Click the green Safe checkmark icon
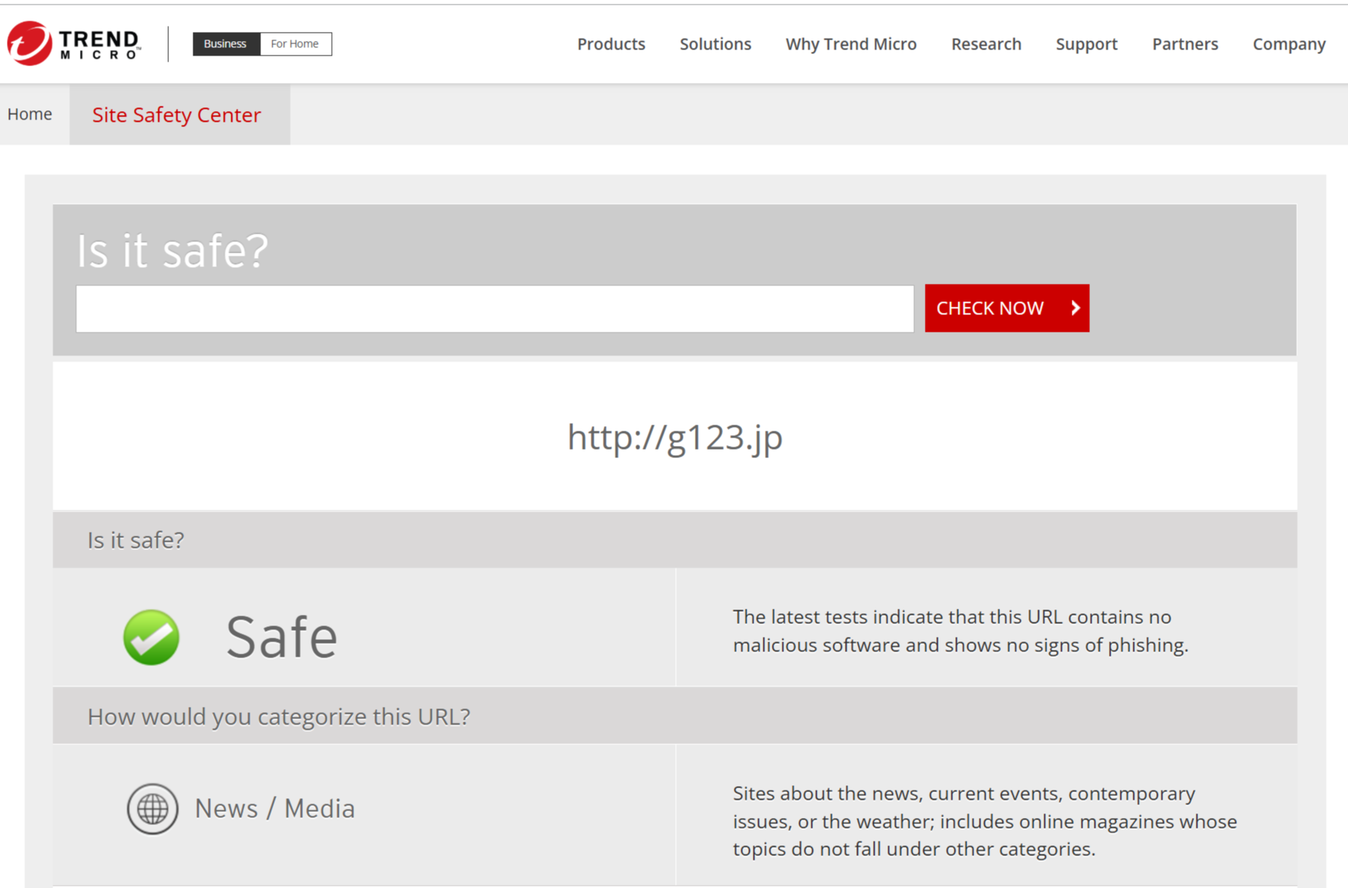 [151, 637]
